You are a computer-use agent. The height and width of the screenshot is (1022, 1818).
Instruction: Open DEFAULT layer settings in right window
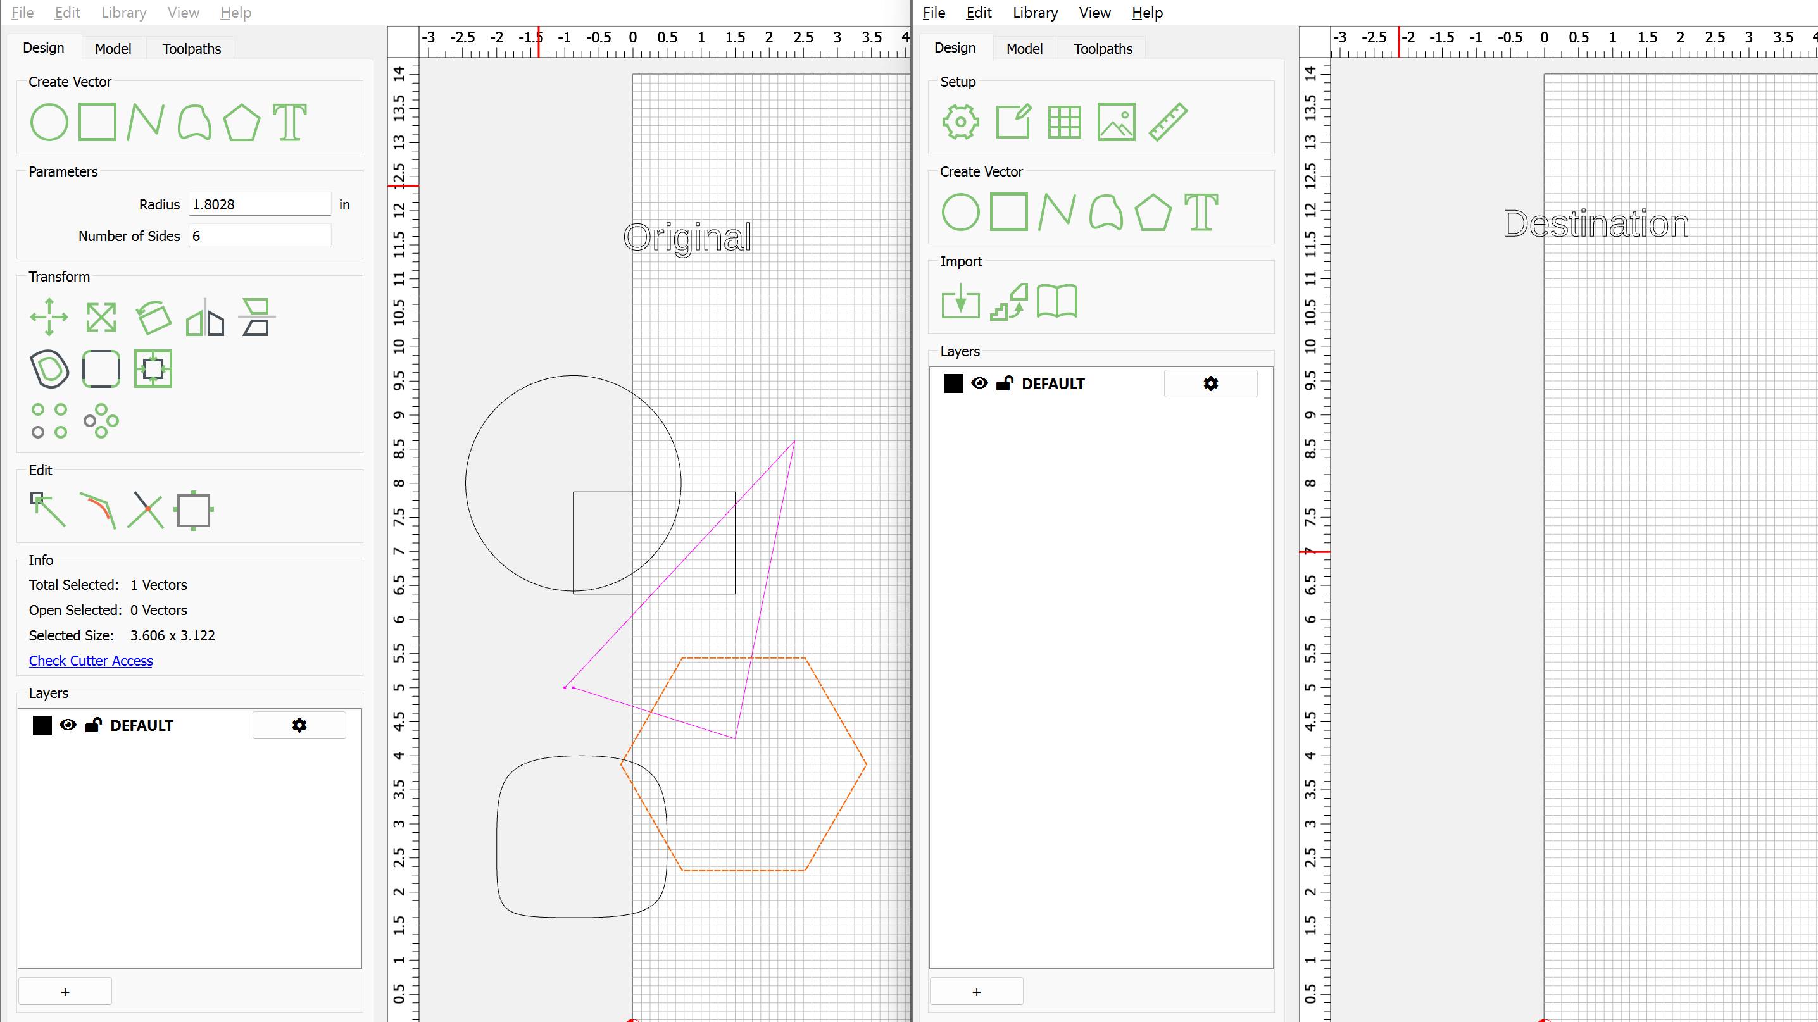click(x=1210, y=383)
